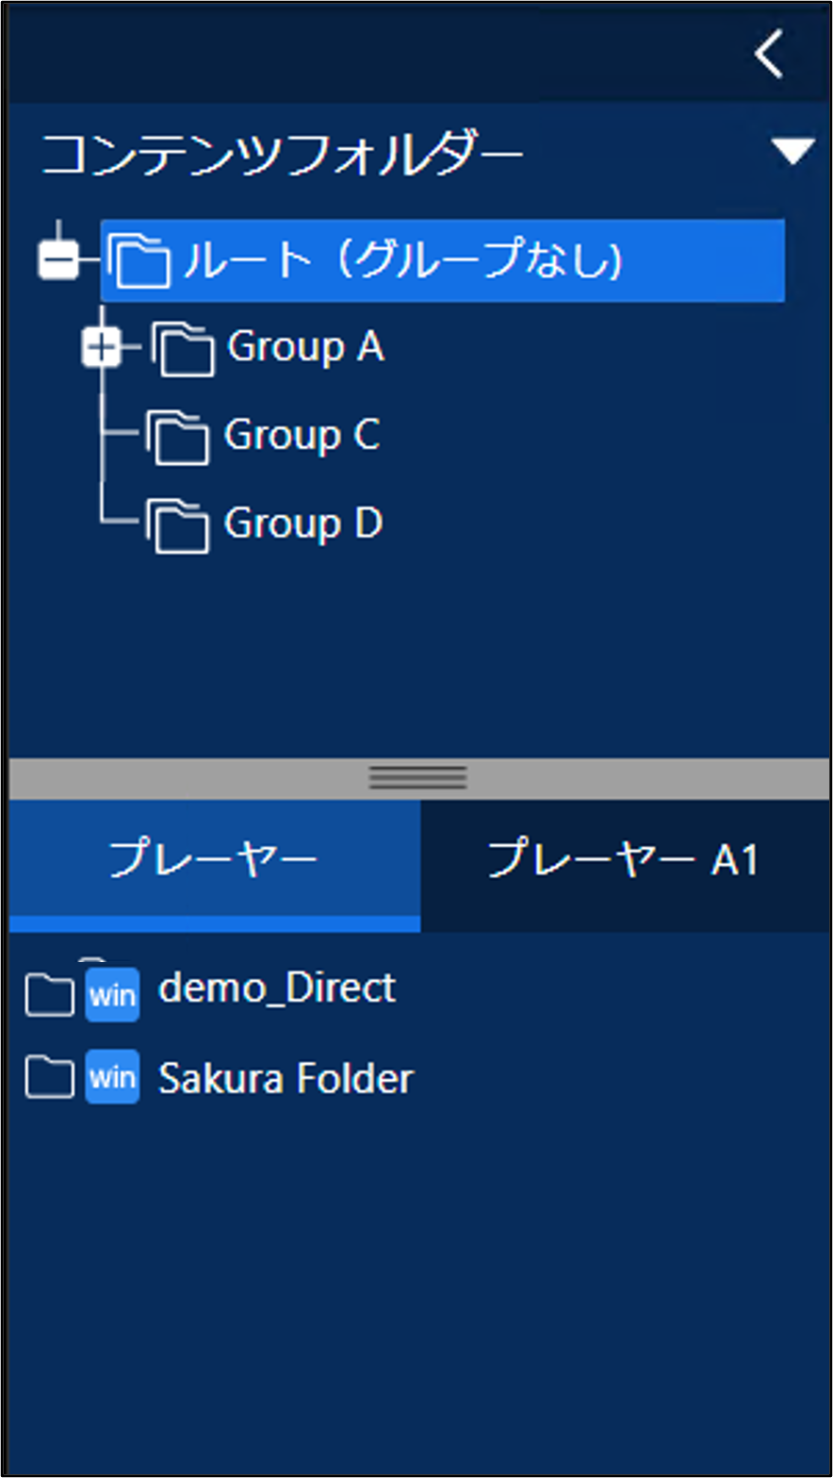Click the ルート folder icon
Viewport: 833px width, 1478px height.
[139, 261]
